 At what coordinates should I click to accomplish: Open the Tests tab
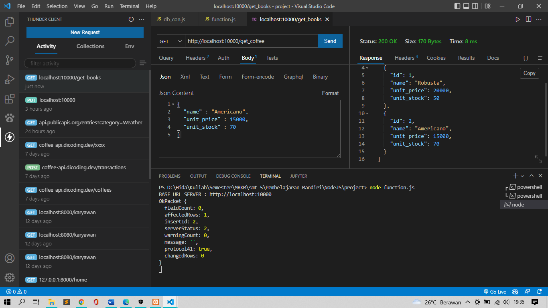[x=272, y=58]
